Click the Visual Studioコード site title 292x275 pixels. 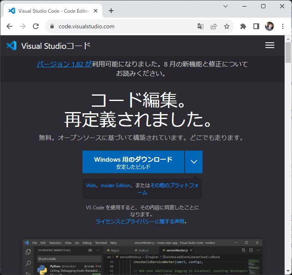56,46
